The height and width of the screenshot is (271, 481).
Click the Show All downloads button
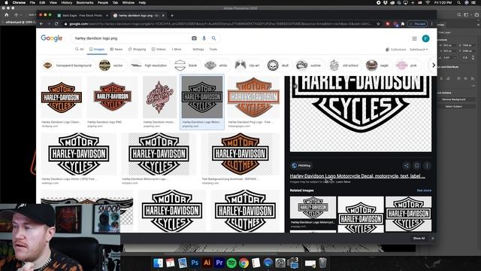(x=419, y=238)
